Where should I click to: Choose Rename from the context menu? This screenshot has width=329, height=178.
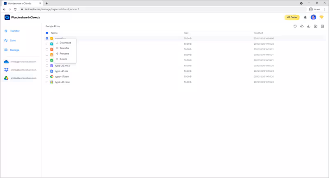(x=65, y=54)
